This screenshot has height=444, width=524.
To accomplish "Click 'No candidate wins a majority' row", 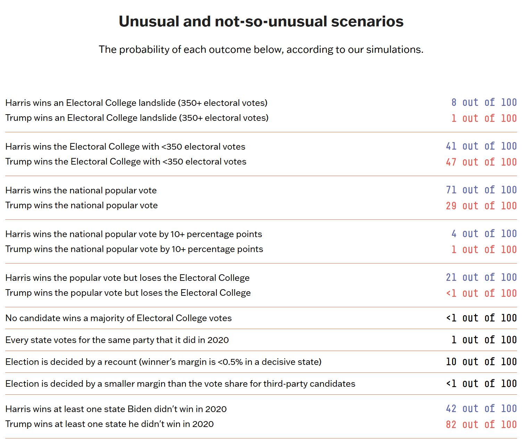I will (x=118, y=318).
